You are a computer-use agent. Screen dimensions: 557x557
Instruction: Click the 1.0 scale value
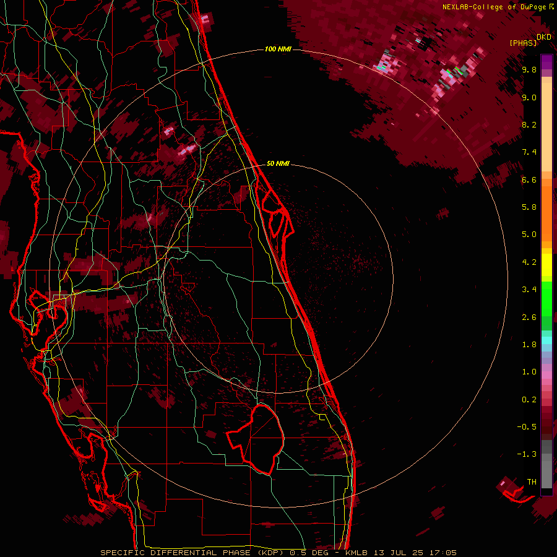529,372
